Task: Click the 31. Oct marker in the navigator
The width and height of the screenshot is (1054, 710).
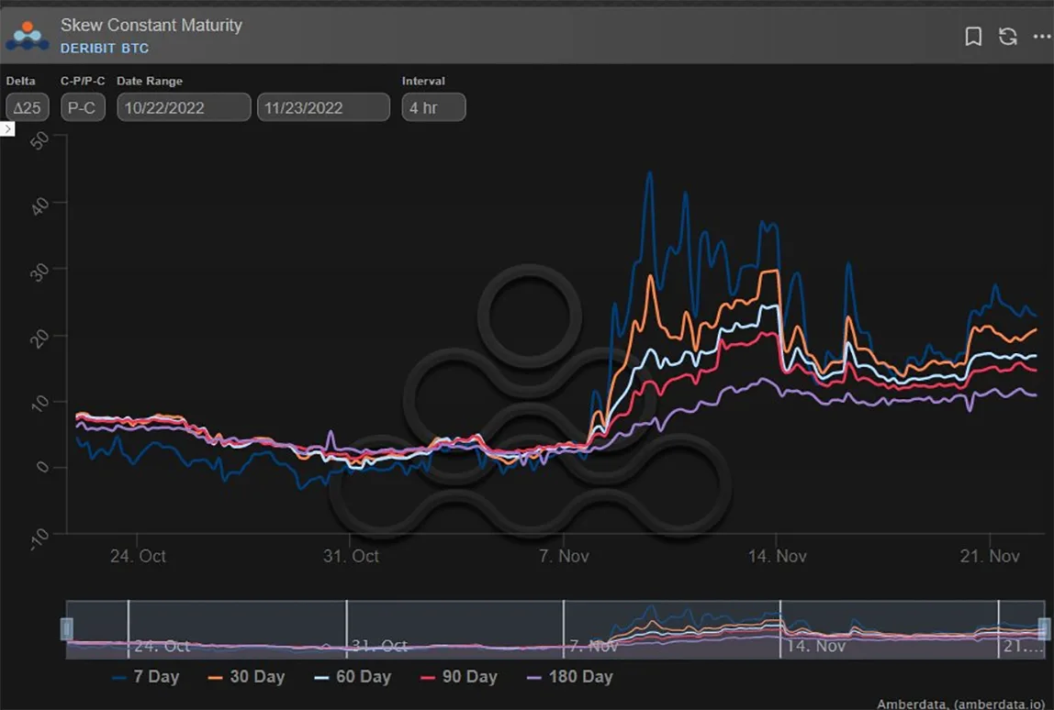Action: point(379,646)
